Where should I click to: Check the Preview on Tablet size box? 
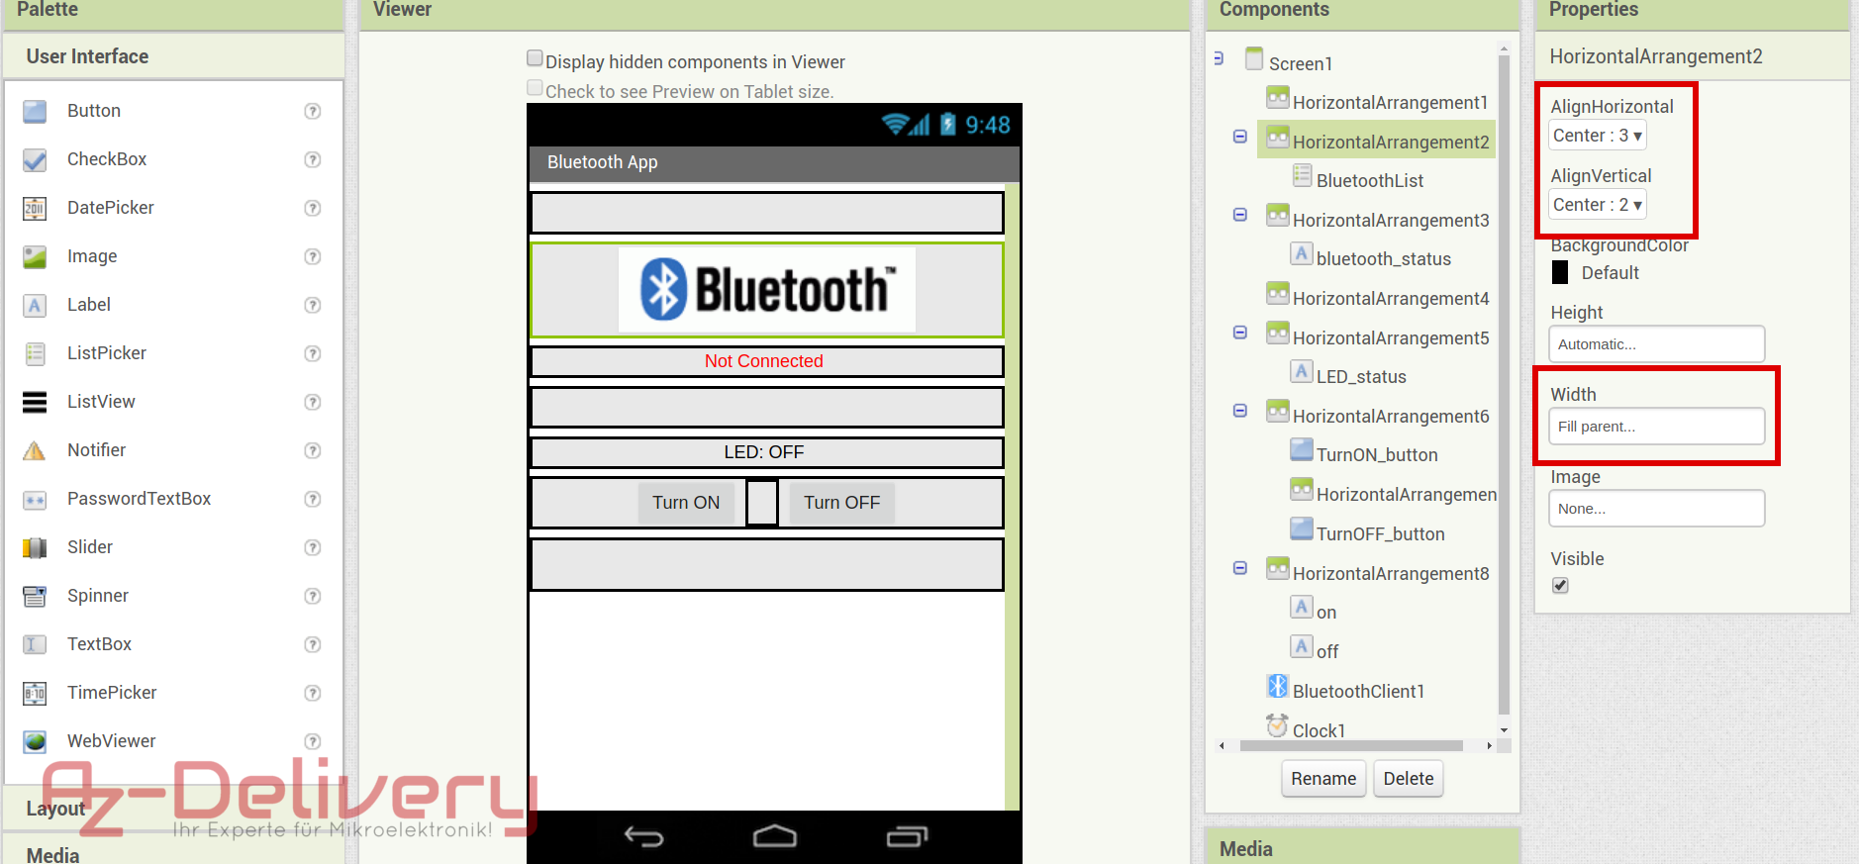[535, 88]
